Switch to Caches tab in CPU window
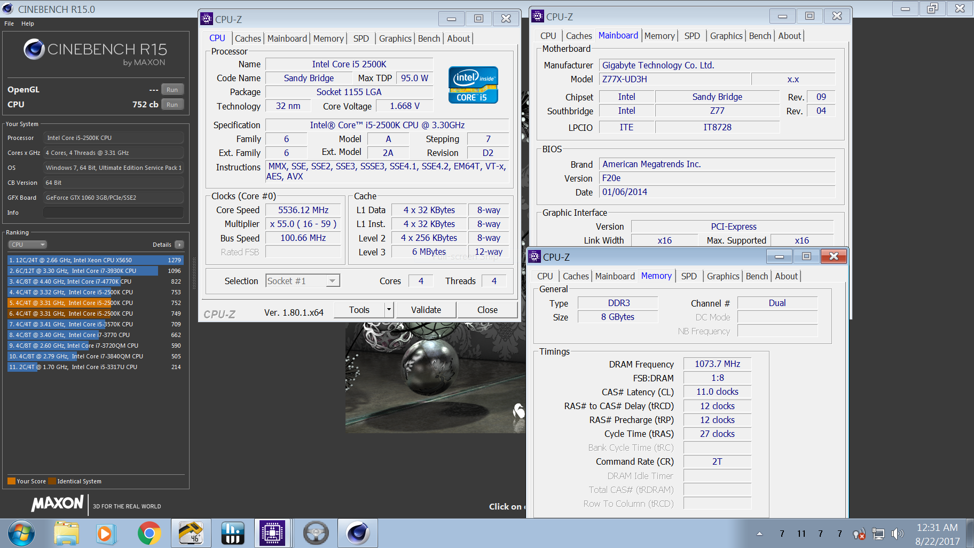 click(248, 38)
